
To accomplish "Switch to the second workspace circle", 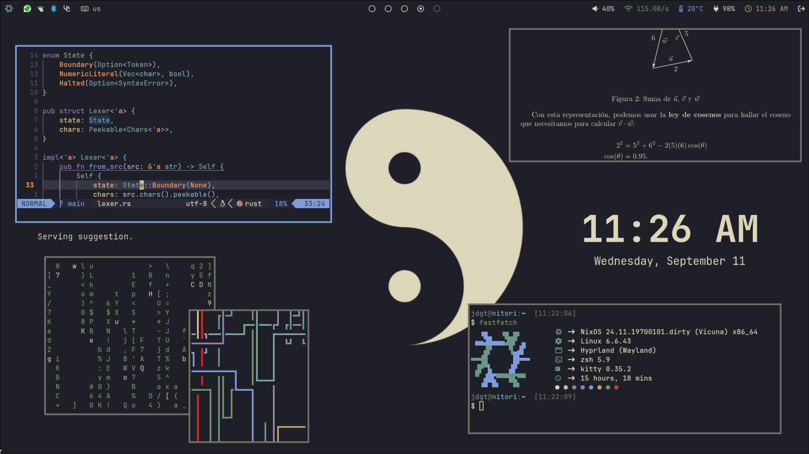I will pyautogui.click(x=388, y=8).
